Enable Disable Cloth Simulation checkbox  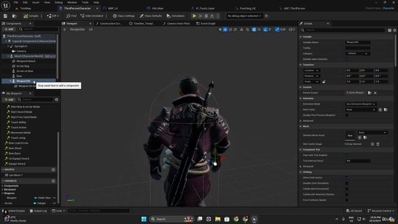347,184
